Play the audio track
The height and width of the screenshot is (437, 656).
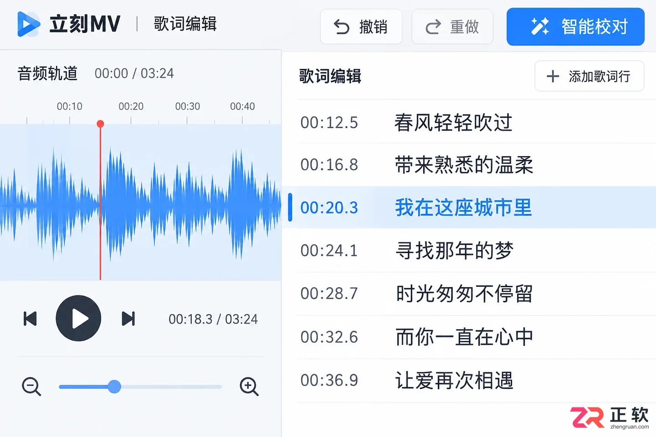[78, 318]
